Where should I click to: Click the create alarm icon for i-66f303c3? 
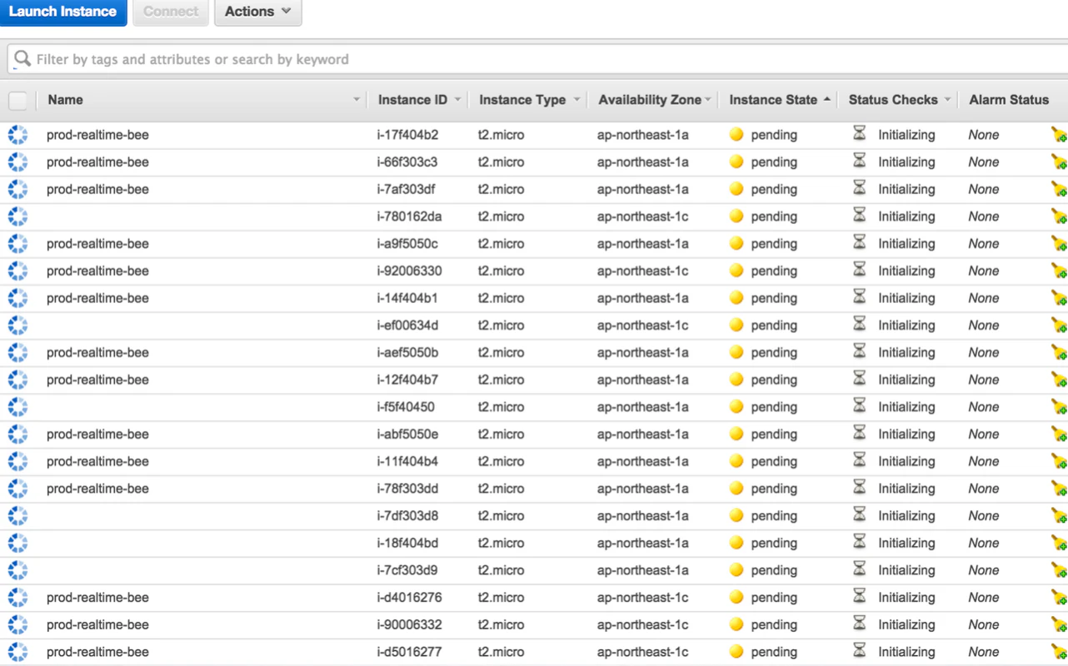point(1059,162)
